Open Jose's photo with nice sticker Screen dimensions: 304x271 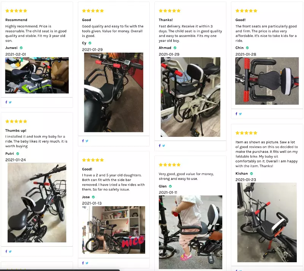[x=114, y=230]
